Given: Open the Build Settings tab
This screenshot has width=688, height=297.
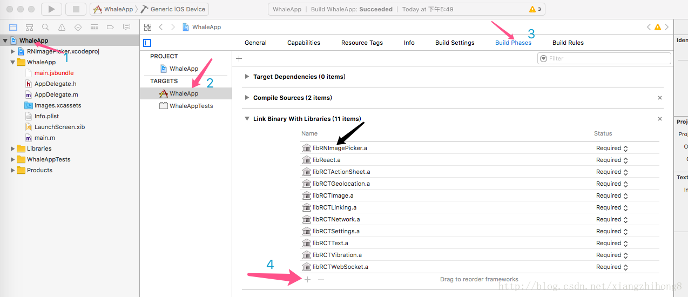Looking at the screenshot, I should [455, 43].
